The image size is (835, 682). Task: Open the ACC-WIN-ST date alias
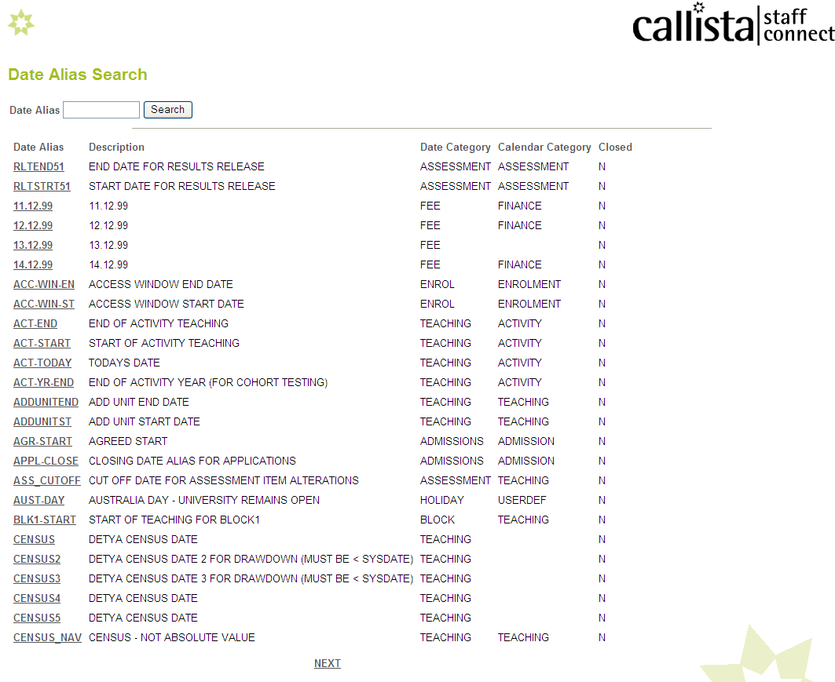tap(42, 304)
